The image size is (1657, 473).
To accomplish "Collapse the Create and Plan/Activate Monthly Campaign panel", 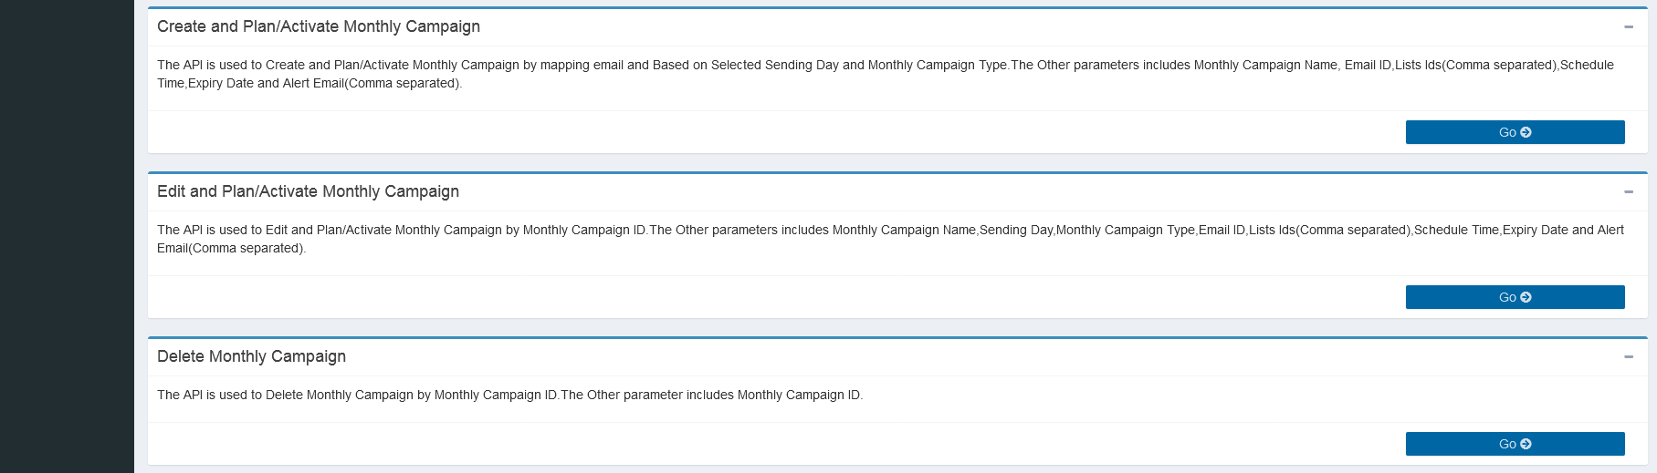I will point(1628,27).
